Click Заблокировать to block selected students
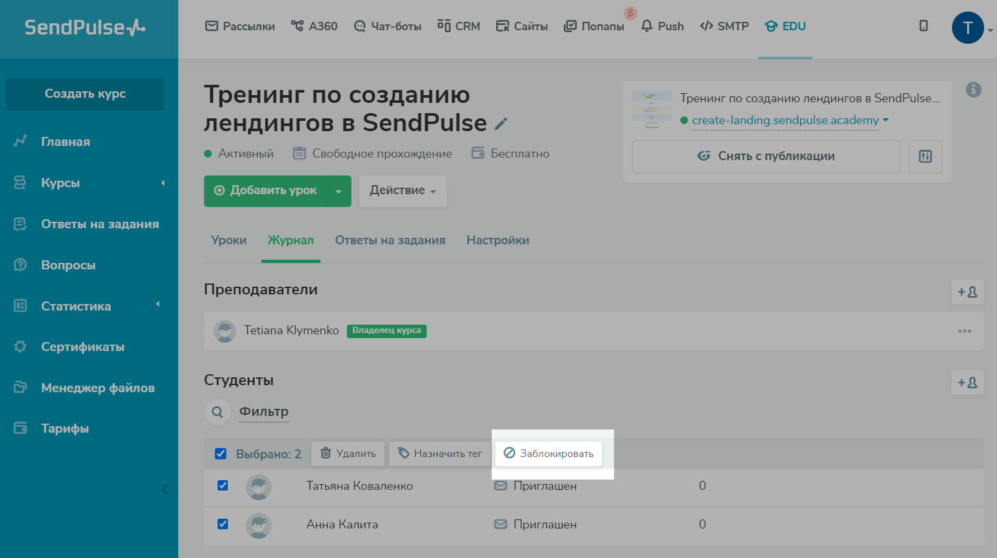Viewport: 997px width, 558px height. pos(548,454)
